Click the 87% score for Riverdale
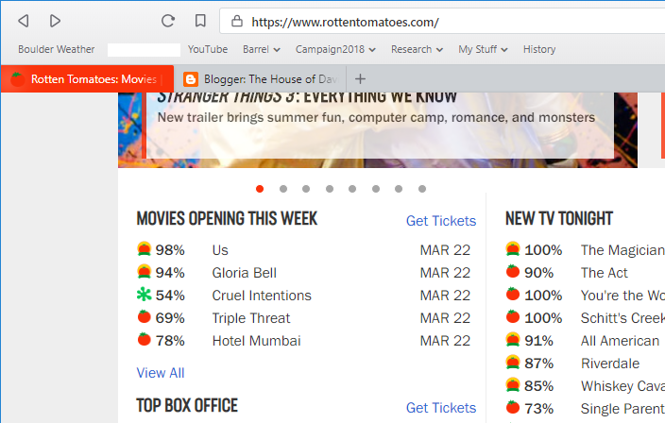This screenshot has height=423, width=665. pos(538,364)
